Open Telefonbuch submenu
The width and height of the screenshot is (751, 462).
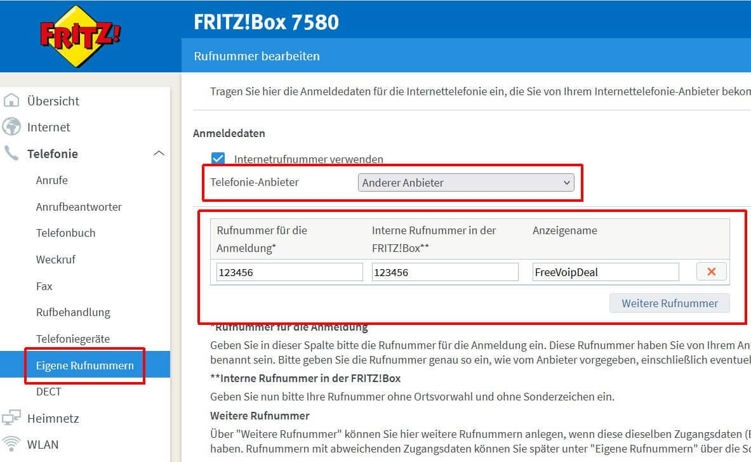[65, 233]
